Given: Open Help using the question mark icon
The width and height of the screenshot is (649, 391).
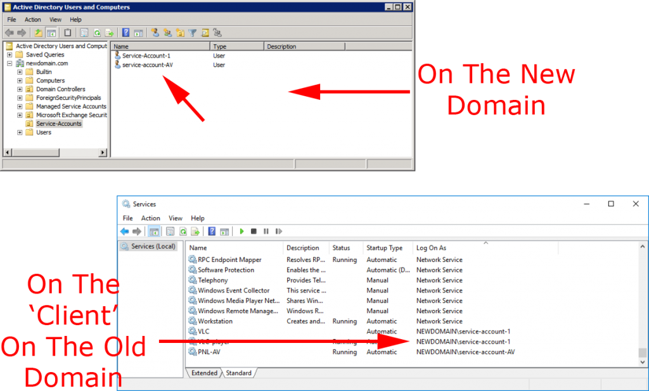Looking at the screenshot, I should point(212,231).
